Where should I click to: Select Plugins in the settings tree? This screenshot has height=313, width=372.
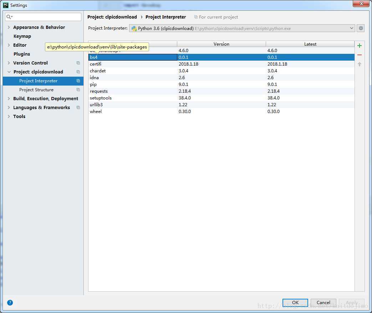(x=22, y=54)
